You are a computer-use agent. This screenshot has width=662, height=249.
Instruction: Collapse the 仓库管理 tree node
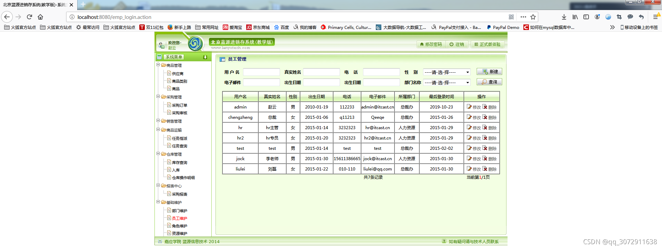[158, 154]
